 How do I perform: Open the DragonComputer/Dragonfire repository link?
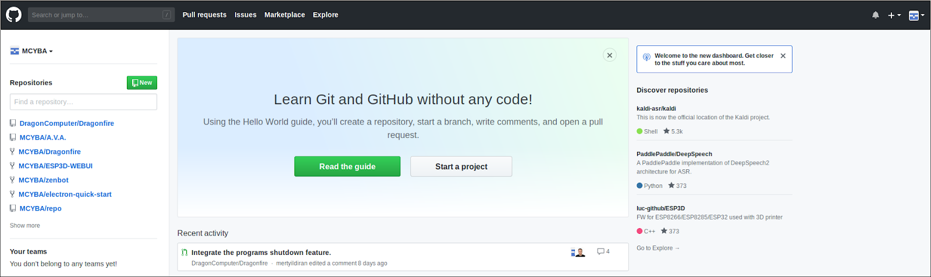tap(67, 123)
